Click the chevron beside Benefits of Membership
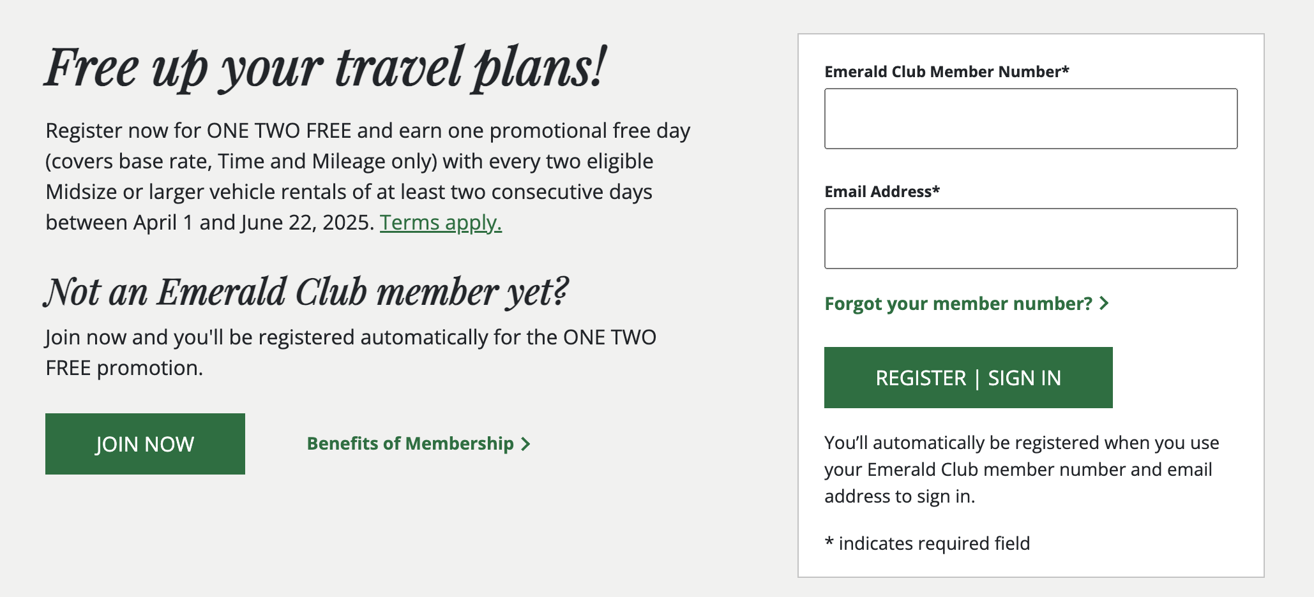The height and width of the screenshot is (597, 1314). pos(525,444)
